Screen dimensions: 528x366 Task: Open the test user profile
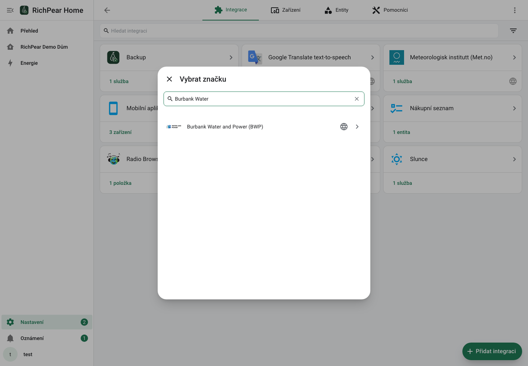click(47, 354)
